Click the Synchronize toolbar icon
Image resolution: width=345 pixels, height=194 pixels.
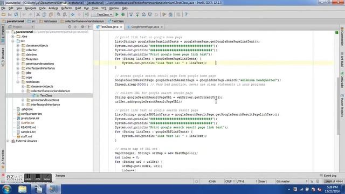pos(16,15)
